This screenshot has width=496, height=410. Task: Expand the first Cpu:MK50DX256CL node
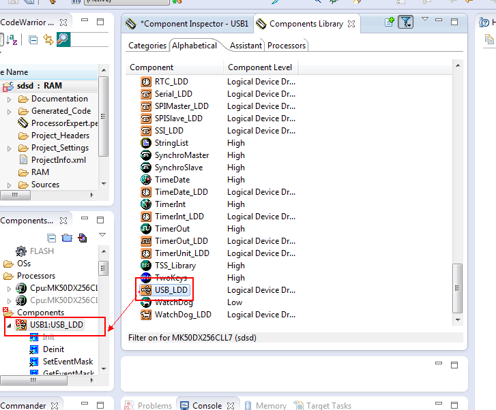click(9, 289)
